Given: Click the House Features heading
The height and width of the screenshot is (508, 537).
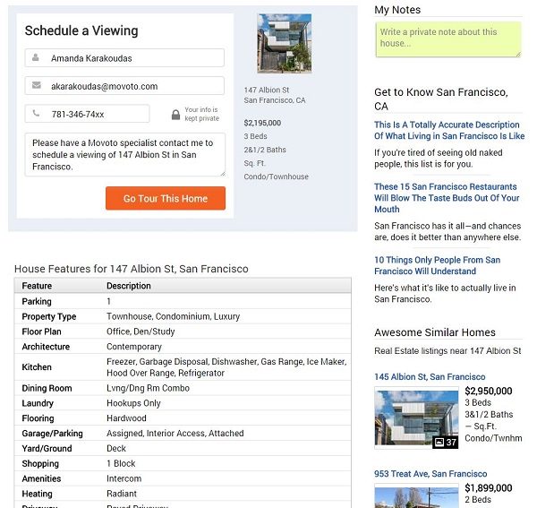Looking at the screenshot, I should [x=132, y=269].
